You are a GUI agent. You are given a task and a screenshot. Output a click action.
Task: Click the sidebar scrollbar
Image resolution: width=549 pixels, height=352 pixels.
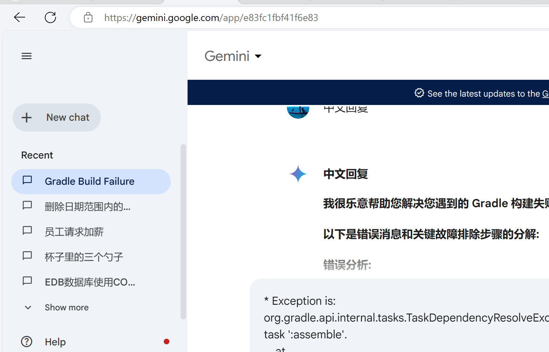tap(183, 232)
